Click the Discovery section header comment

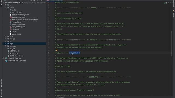click(x=93, y=77)
